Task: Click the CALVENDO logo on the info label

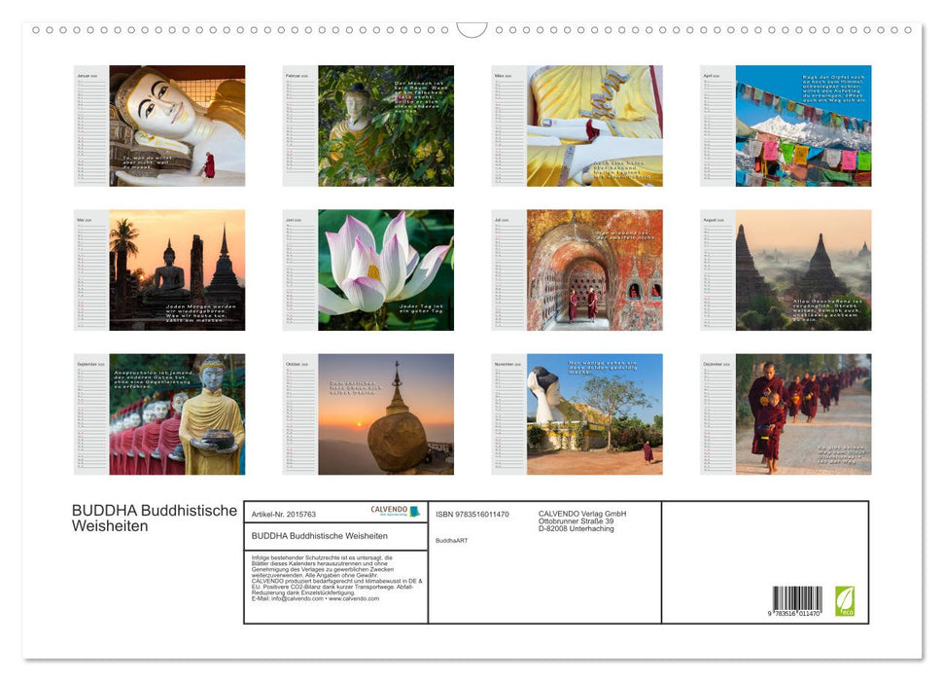Action: point(390,510)
